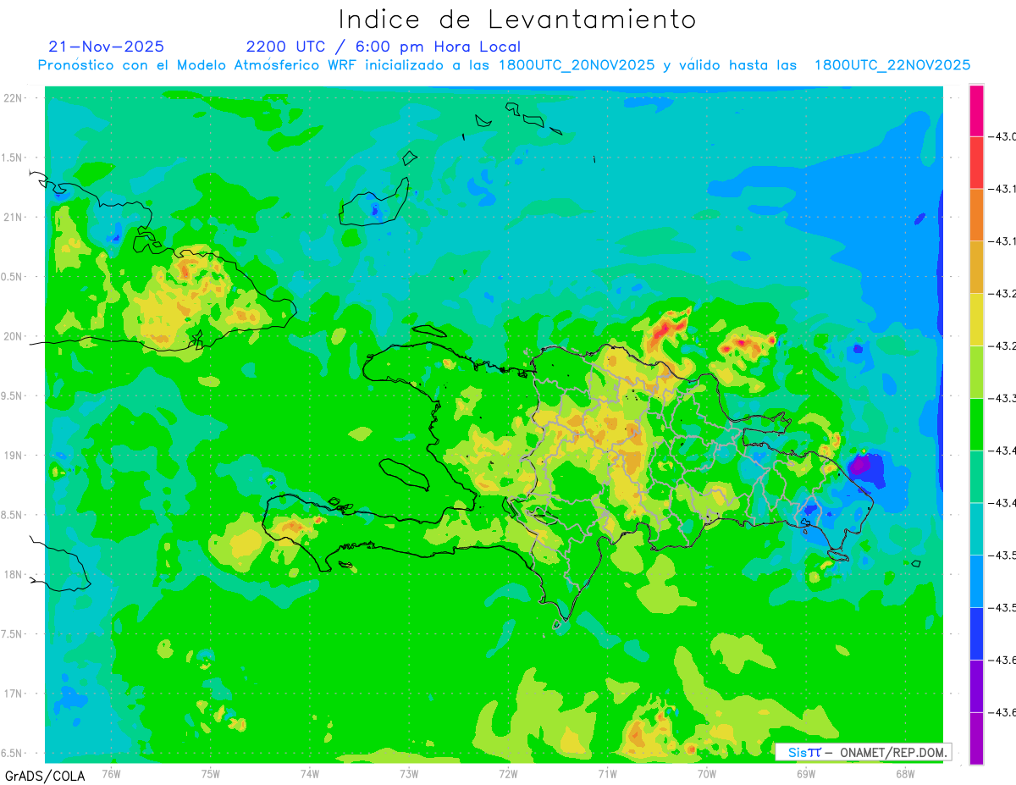Click the '22N' latitude label
The height and width of the screenshot is (785, 1016).
click(14, 98)
